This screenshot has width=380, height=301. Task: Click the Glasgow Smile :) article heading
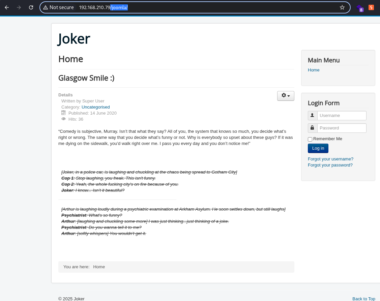(x=86, y=78)
